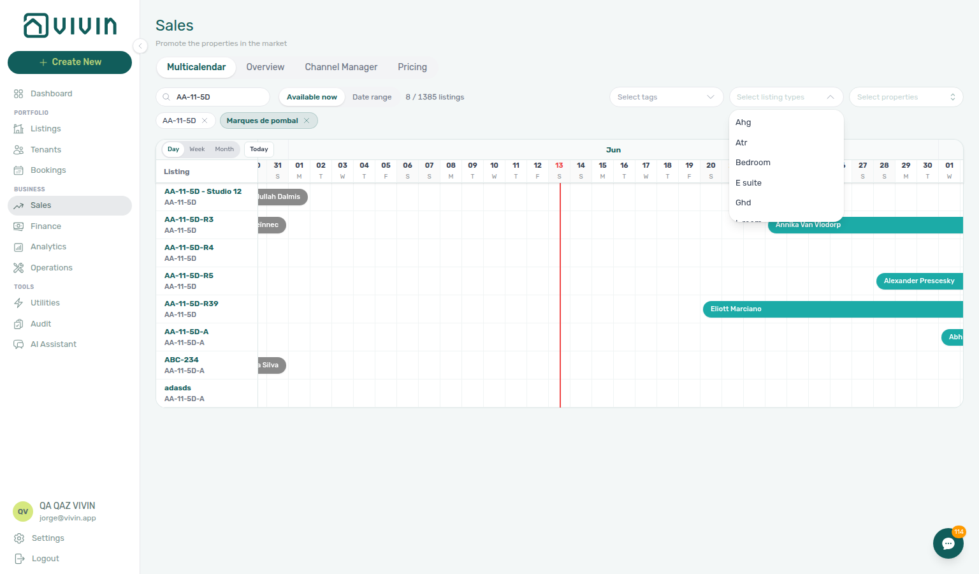The image size is (979, 574).
Task: Open the Dashboard grid icon
Action: 18,94
